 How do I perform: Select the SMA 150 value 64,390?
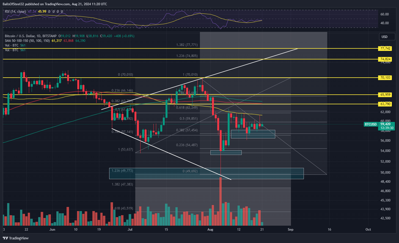tap(80, 41)
